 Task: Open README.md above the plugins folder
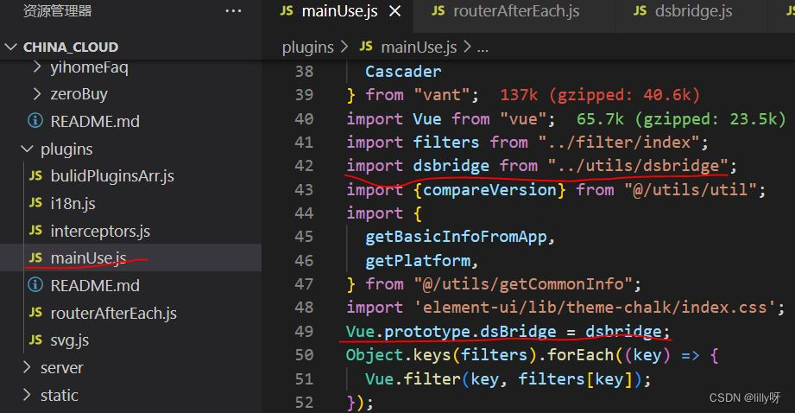click(x=94, y=122)
